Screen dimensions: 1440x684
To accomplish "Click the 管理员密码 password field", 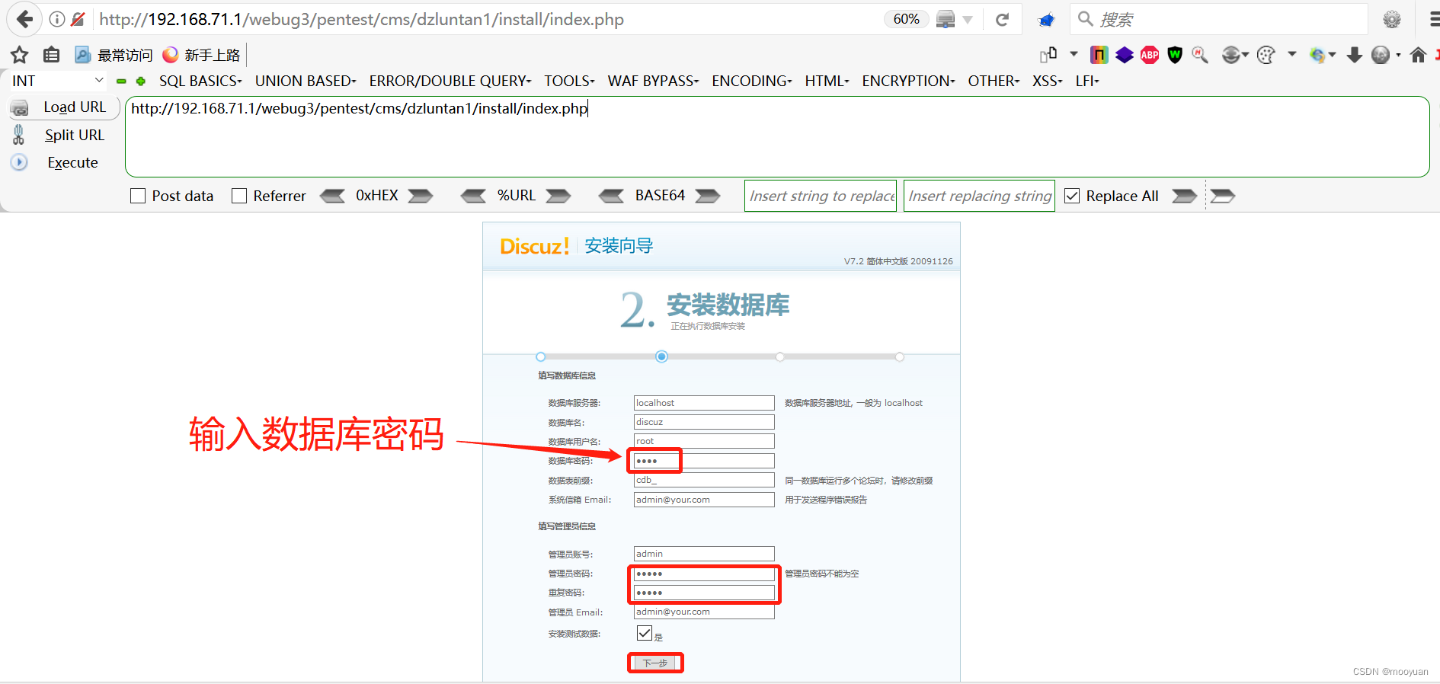I will [x=704, y=574].
